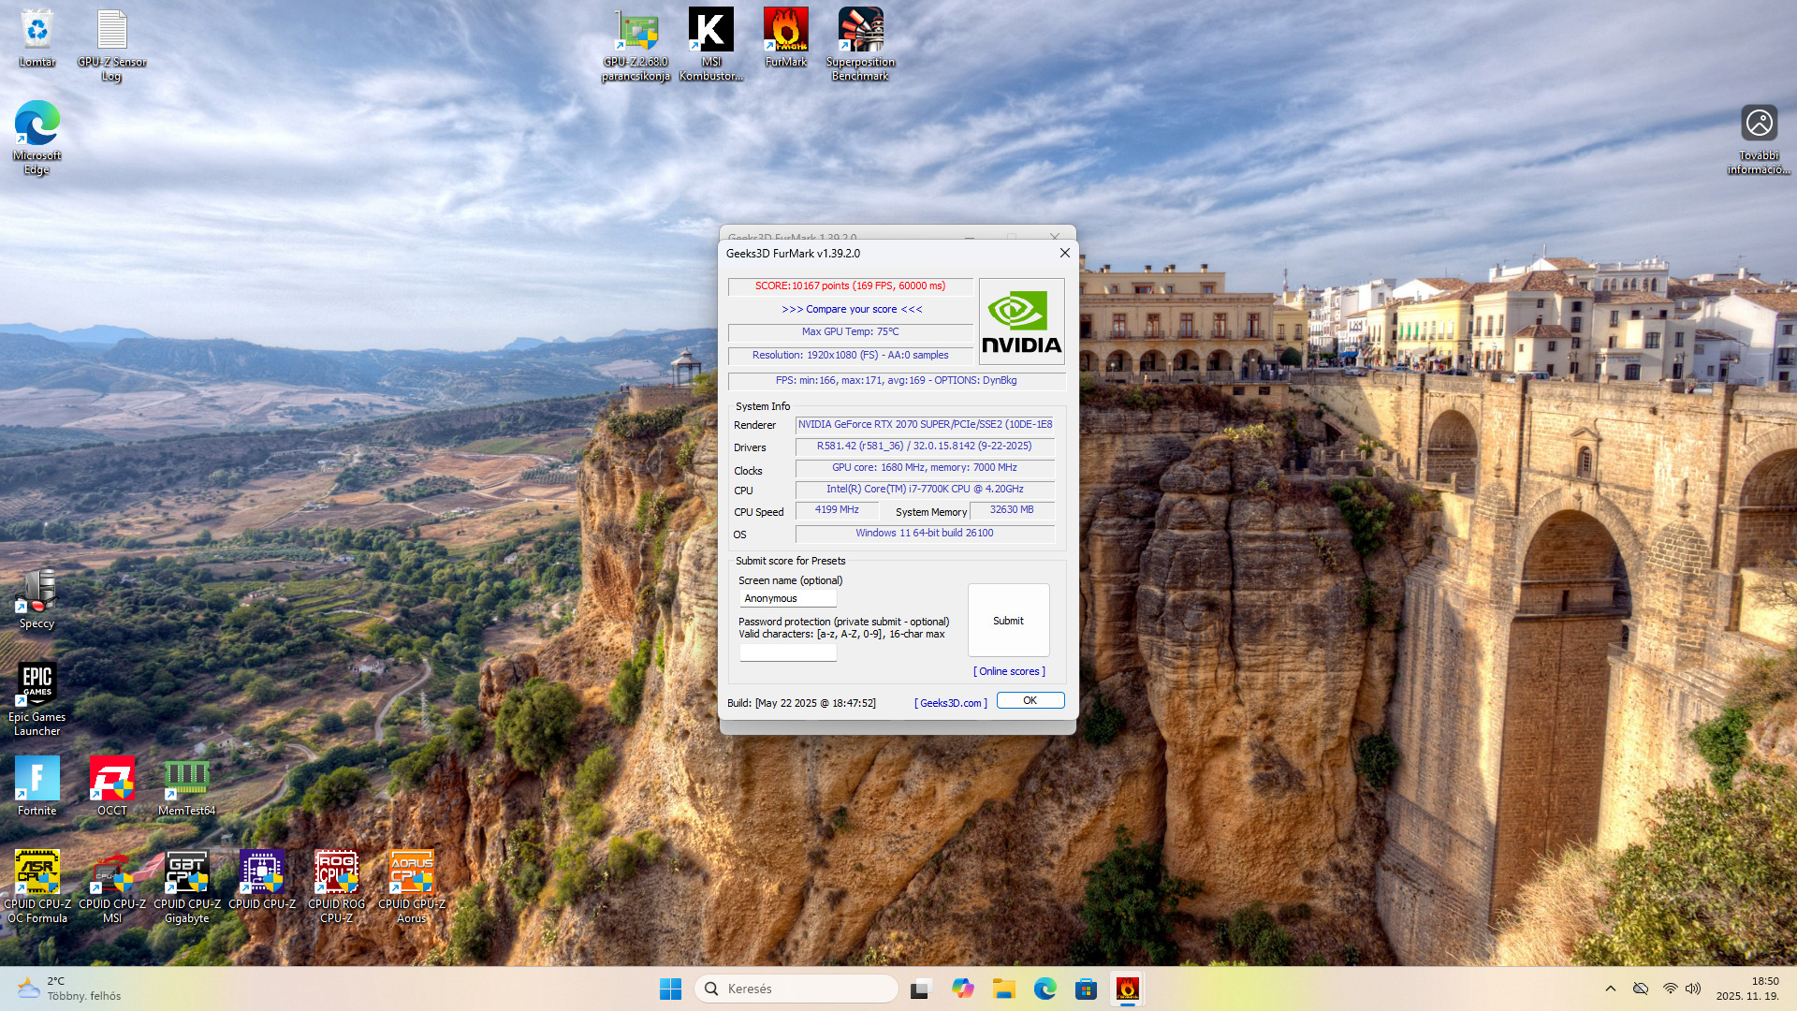Click the NVIDIA logo in FurMark dialog
The height and width of the screenshot is (1011, 1797).
tap(1021, 321)
